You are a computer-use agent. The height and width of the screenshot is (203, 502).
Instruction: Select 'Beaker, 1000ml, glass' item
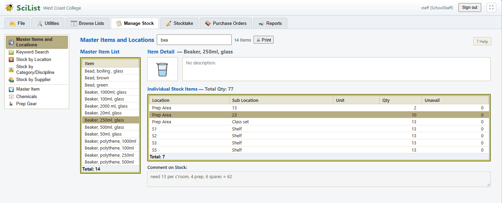coord(110,92)
